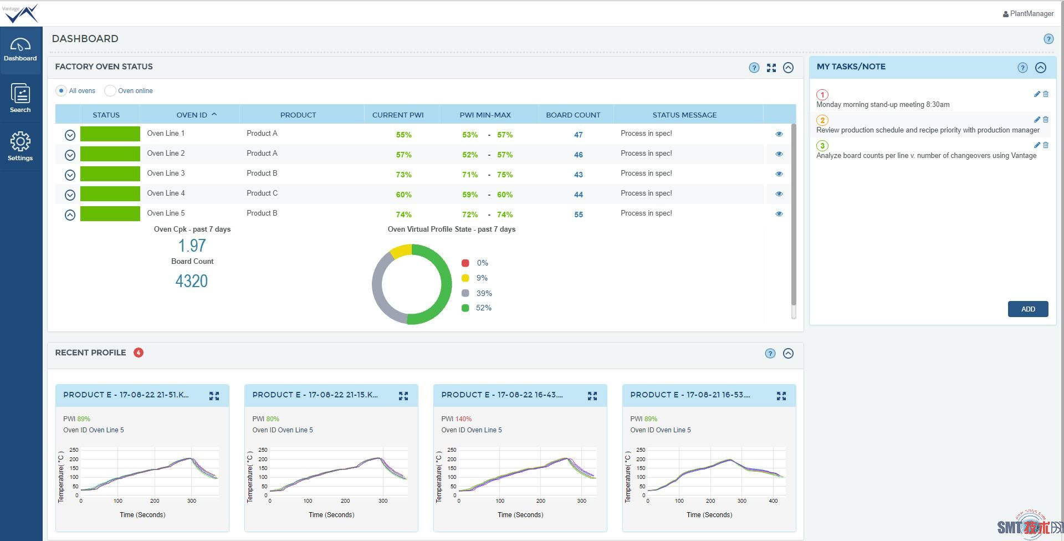Expand the Oven Line 1 row details
The image size is (1064, 541).
point(70,135)
